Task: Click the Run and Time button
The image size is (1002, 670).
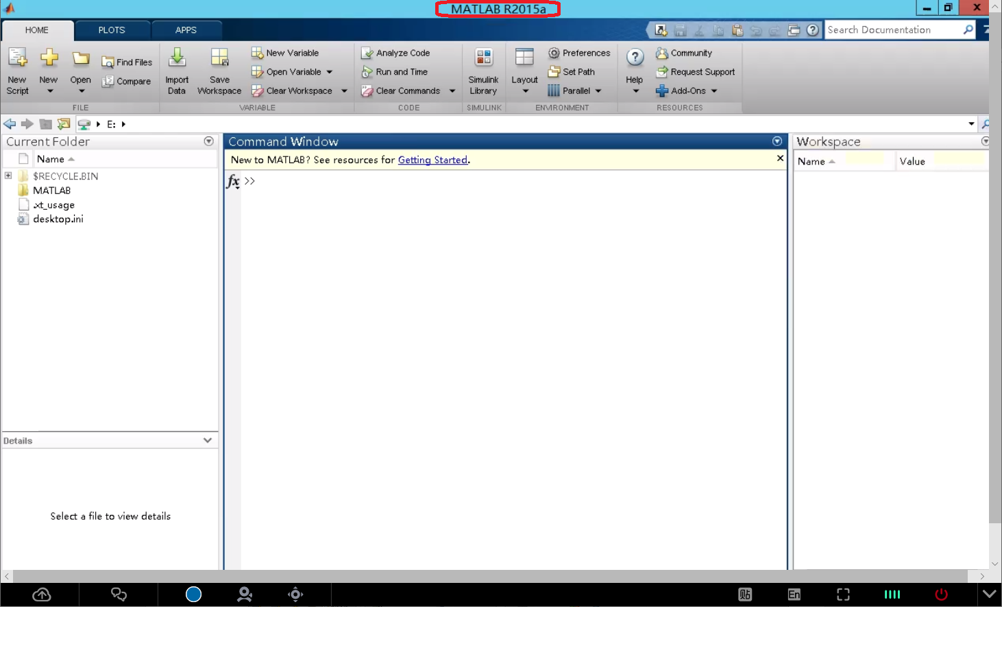Action: [394, 72]
